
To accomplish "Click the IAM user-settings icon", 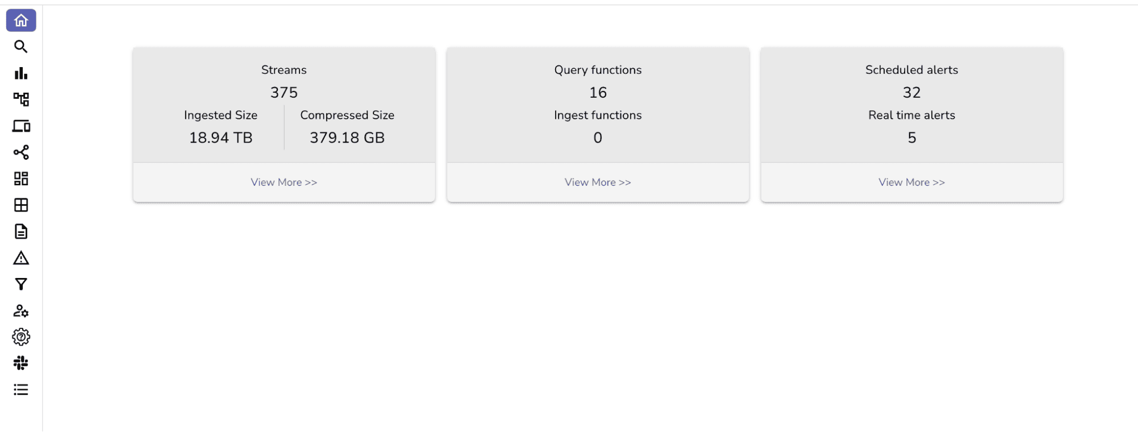I will 21,311.
